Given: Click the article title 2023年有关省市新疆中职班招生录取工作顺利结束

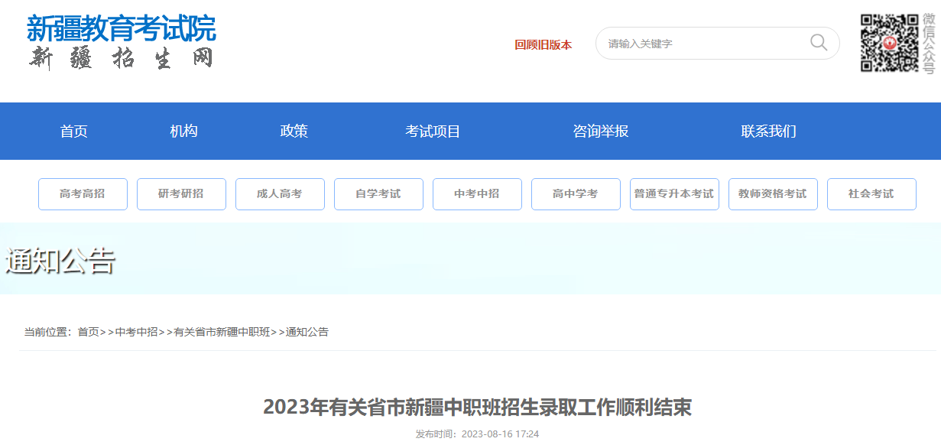Looking at the screenshot, I should click(478, 408).
